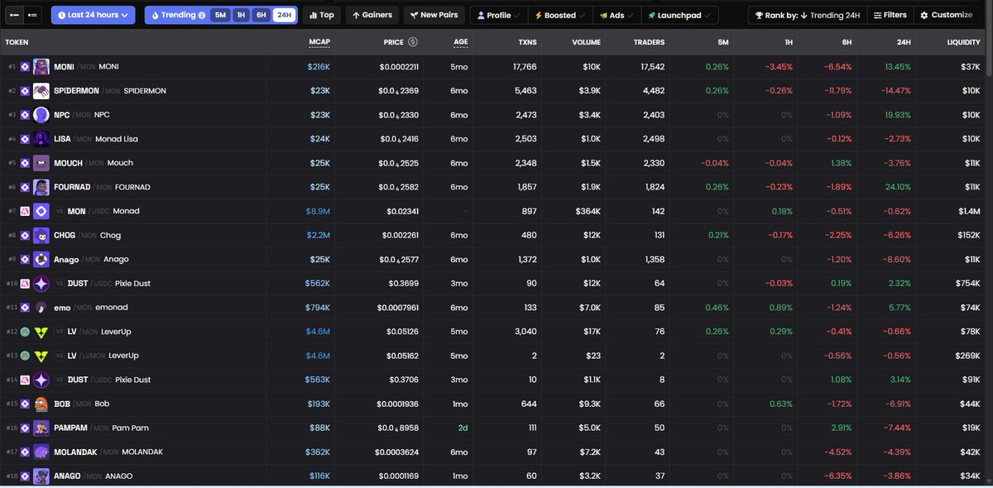Screen dimensions: 993x488
Task: Switch to the Top tab
Action: pos(321,15)
